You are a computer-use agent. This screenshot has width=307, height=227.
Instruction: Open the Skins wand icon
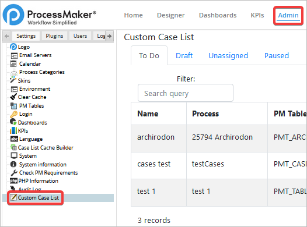13,80
